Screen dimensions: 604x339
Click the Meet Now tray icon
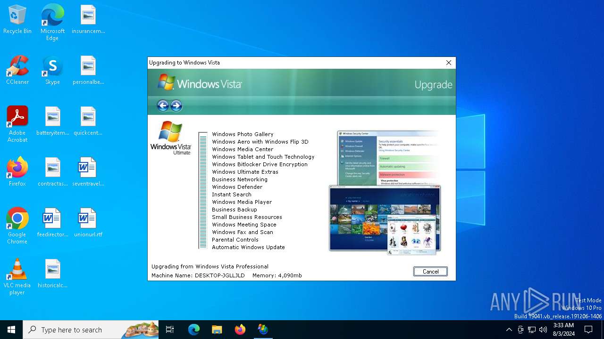coord(520,330)
